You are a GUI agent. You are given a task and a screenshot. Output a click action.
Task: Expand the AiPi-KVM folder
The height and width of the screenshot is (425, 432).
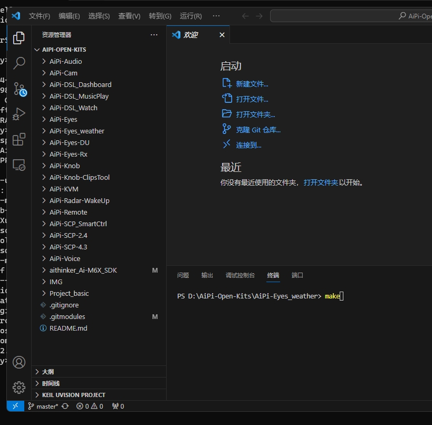(99, 189)
